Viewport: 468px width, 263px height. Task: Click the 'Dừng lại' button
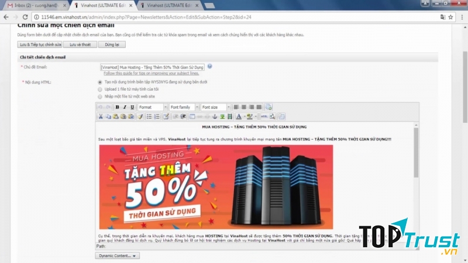click(112, 44)
